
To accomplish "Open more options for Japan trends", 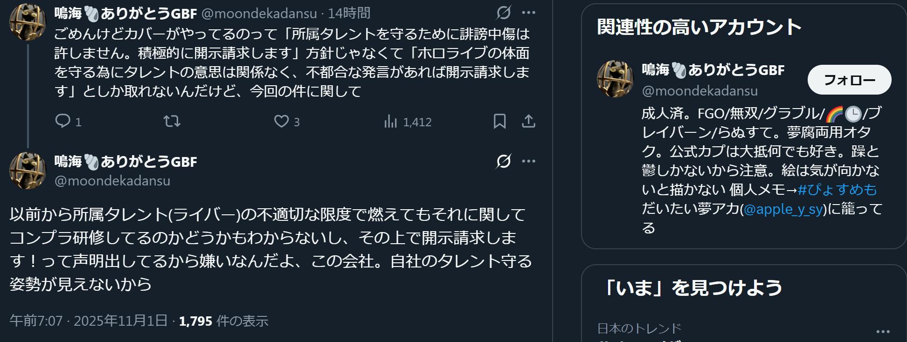I will point(883,332).
